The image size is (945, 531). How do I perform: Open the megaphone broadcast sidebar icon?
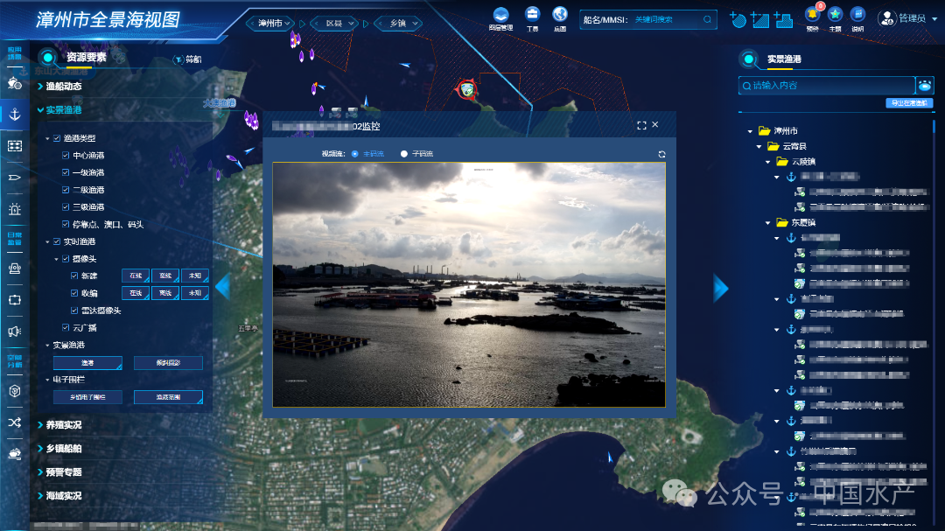[15, 331]
